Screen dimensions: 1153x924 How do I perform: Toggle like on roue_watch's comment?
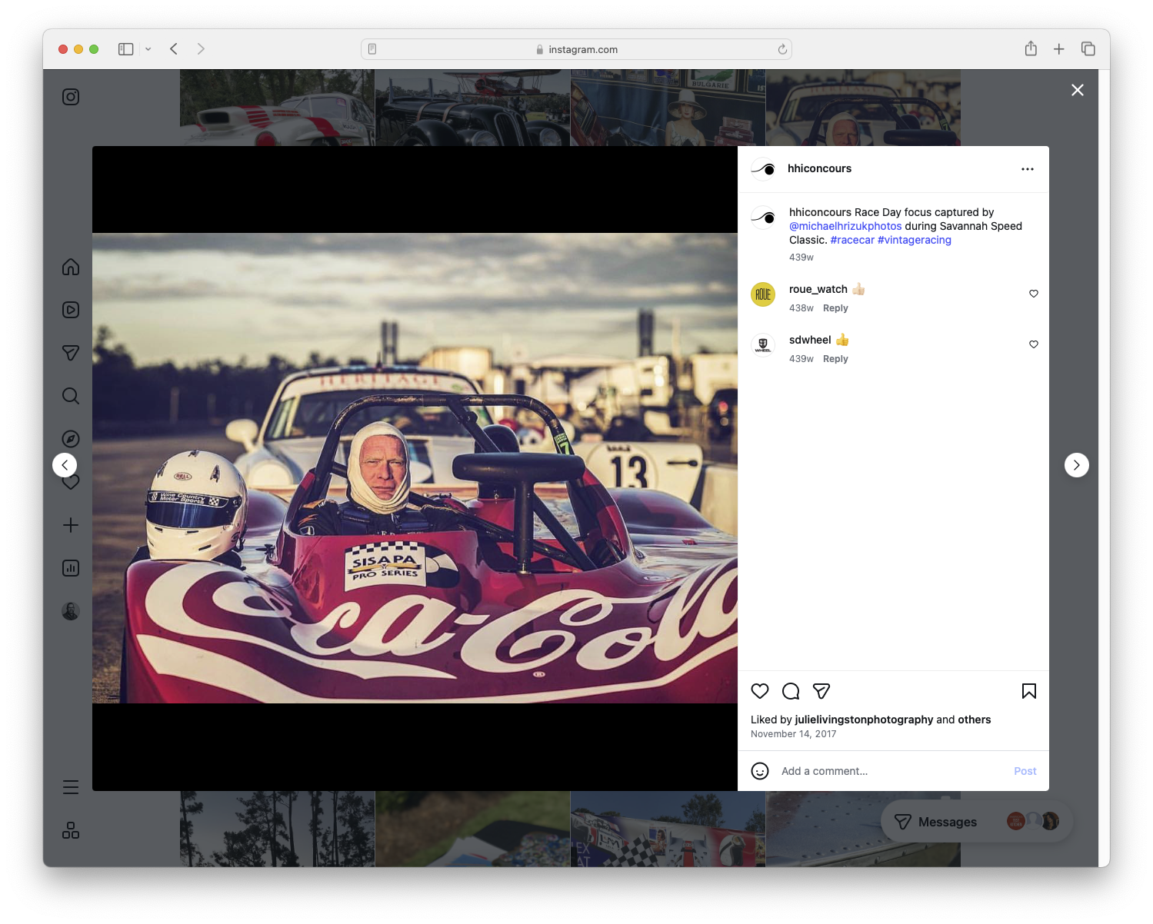click(x=1033, y=294)
